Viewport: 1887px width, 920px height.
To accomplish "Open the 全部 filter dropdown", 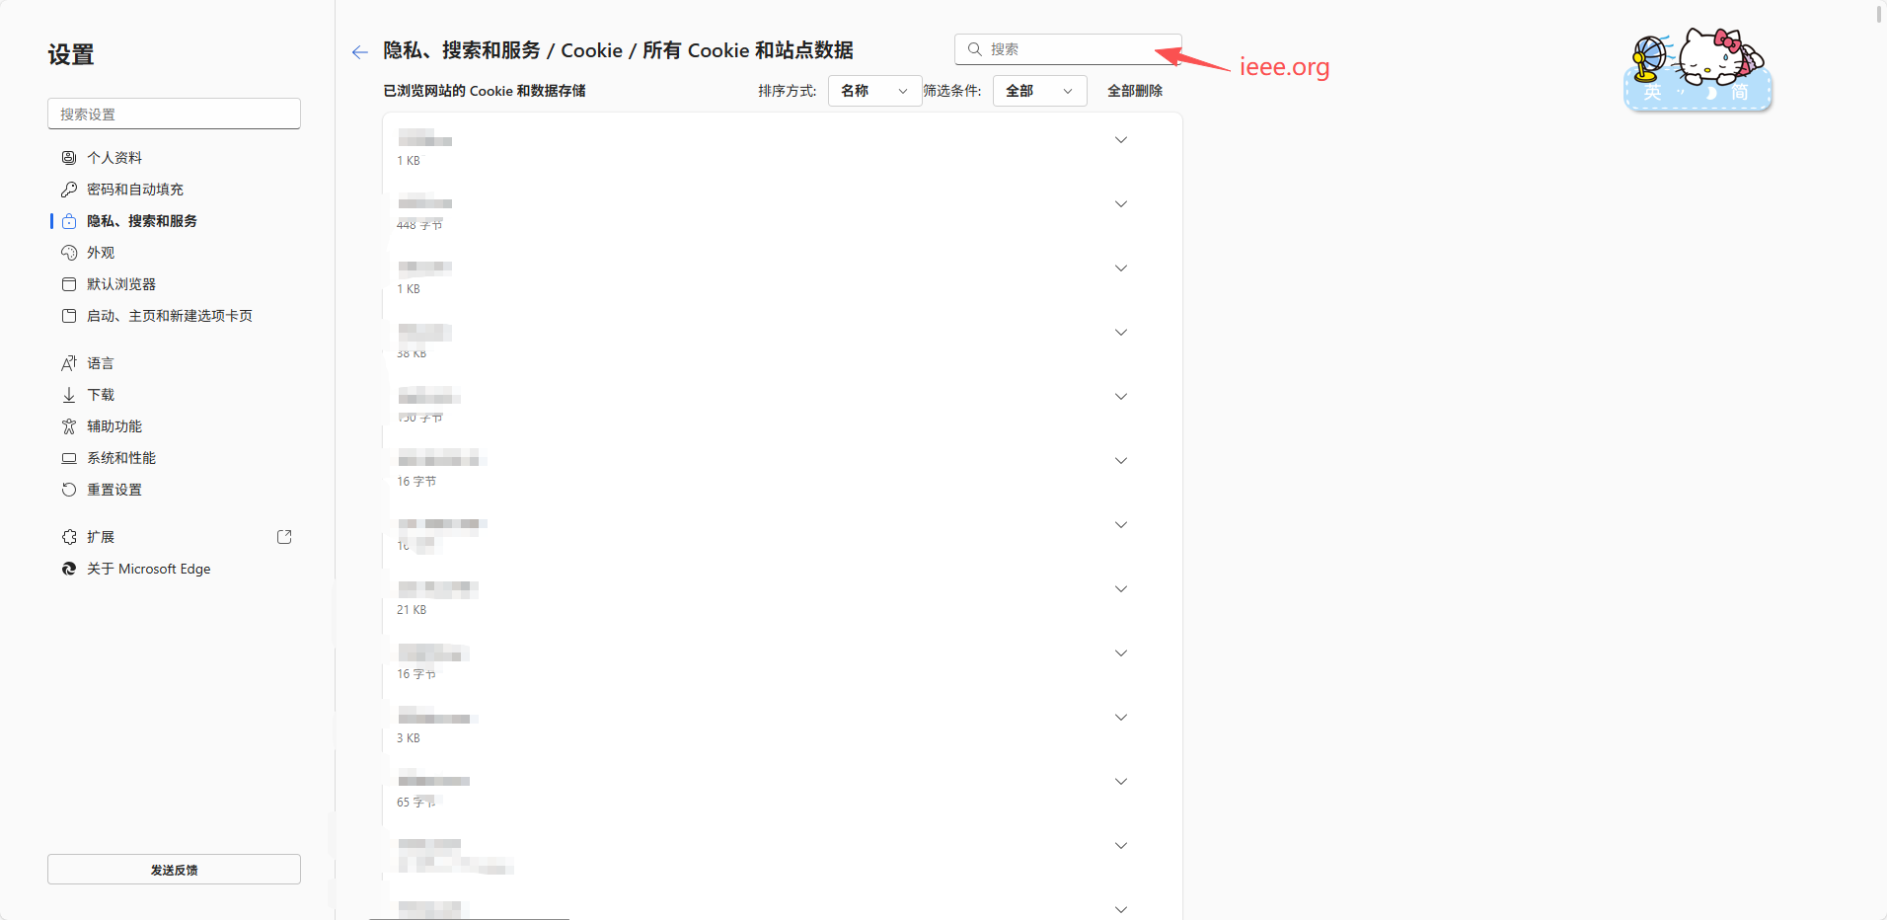I will 1038,90.
